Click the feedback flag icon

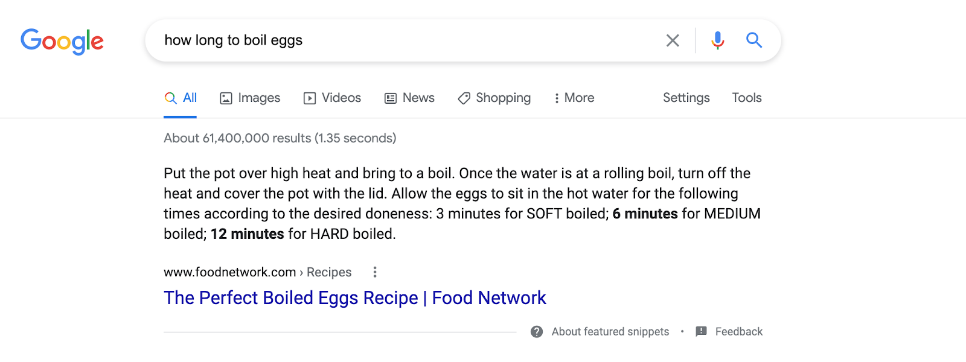[x=700, y=331]
